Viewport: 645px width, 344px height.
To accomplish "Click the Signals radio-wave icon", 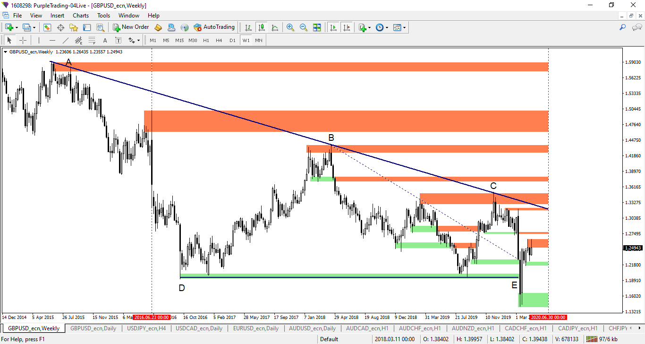I will 185,27.
